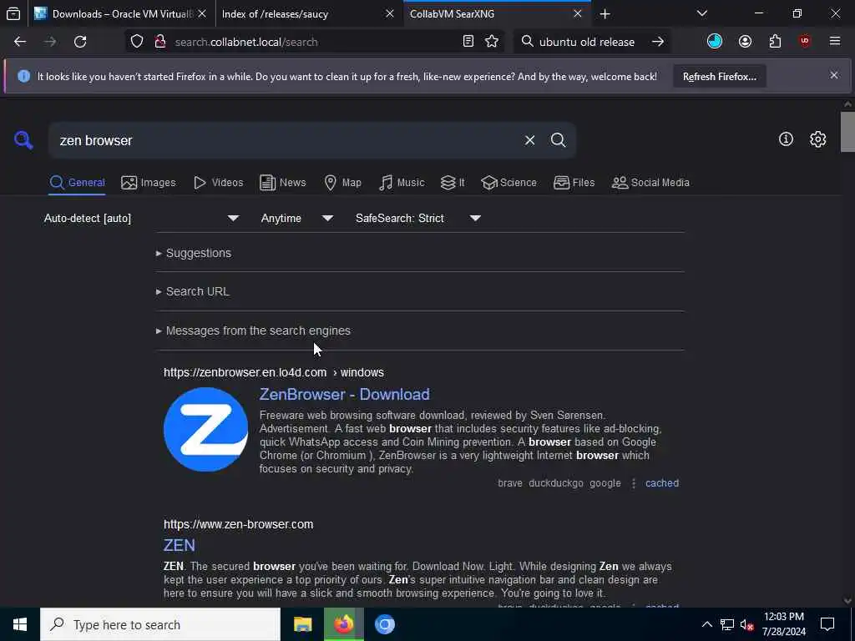Open the Windows notification center
The height and width of the screenshot is (641, 855).
(x=827, y=624)
